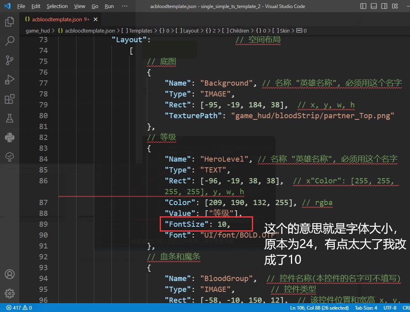
Task: Toggle the bottom panel layout button
Action: point(374,6)
